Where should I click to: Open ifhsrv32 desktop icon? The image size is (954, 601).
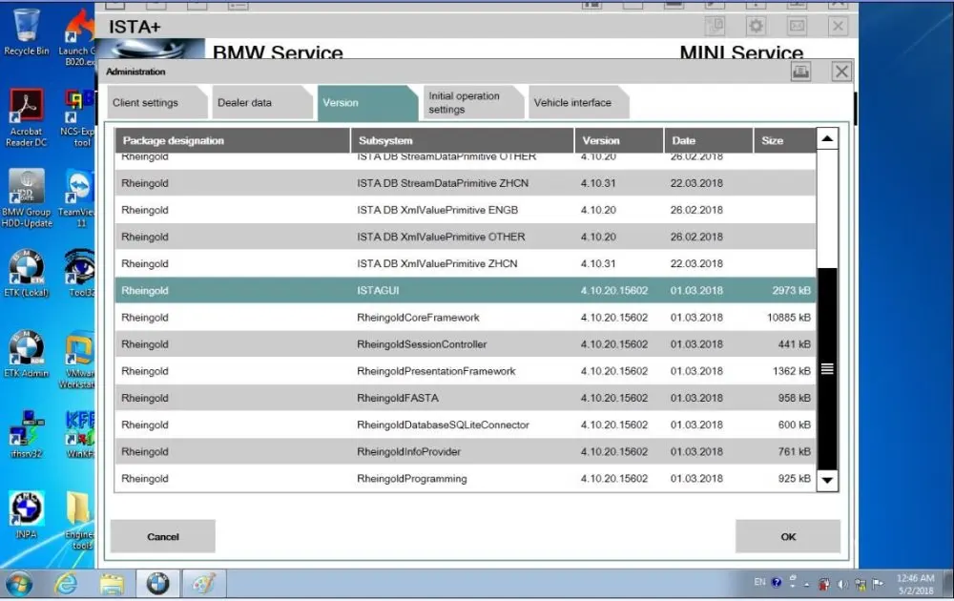(26, 434)
